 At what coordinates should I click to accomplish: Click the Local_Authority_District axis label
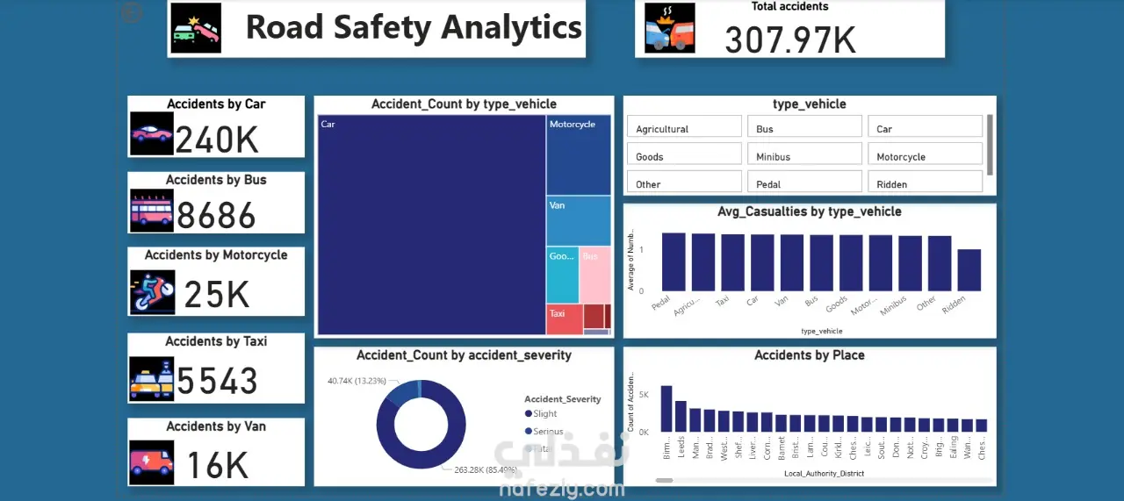825,474
